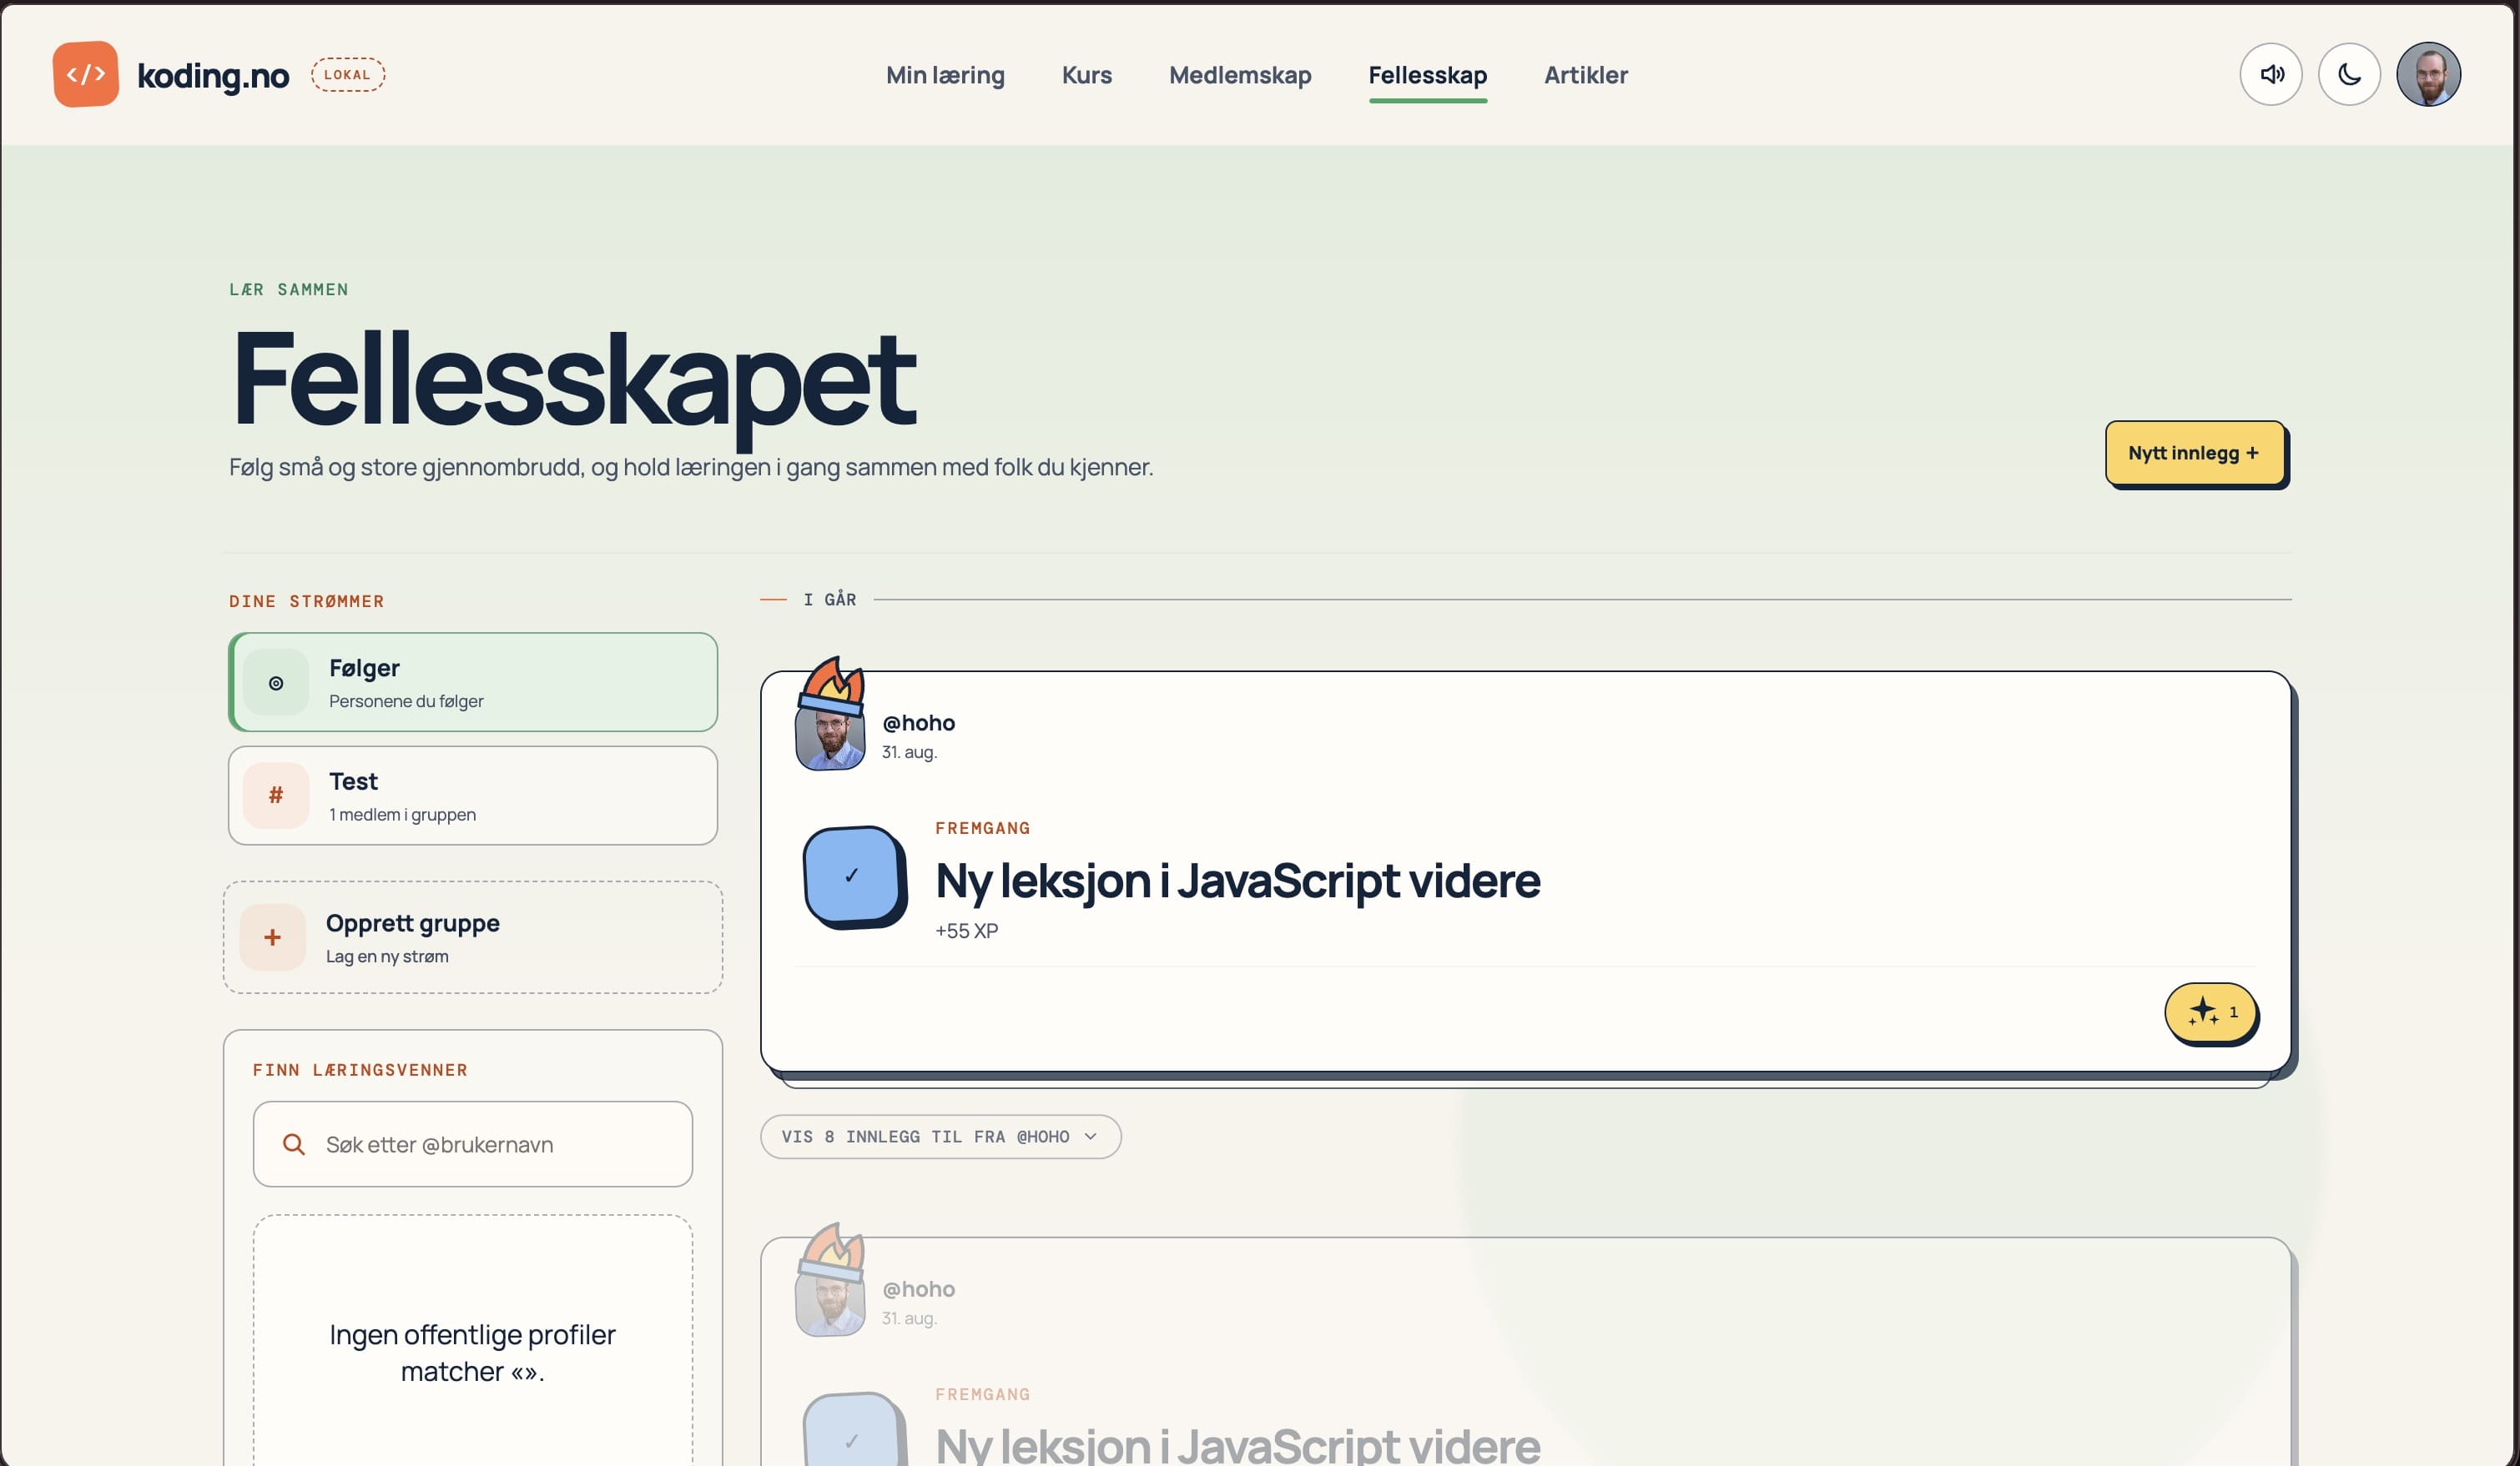Click the blue checkmark badge on first post
Screen dimensions: 2520x1466
tap(853, 876)
